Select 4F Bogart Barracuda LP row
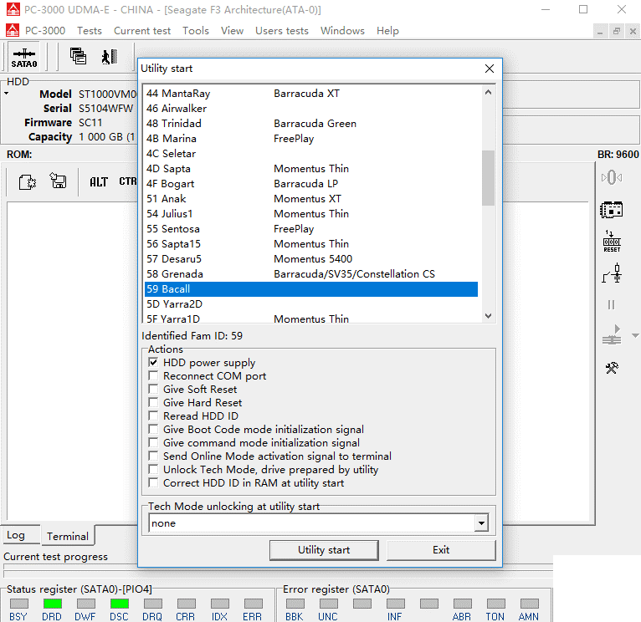Image resolution: width=641 pixels, height=622 pixels. tap(311, 184)
